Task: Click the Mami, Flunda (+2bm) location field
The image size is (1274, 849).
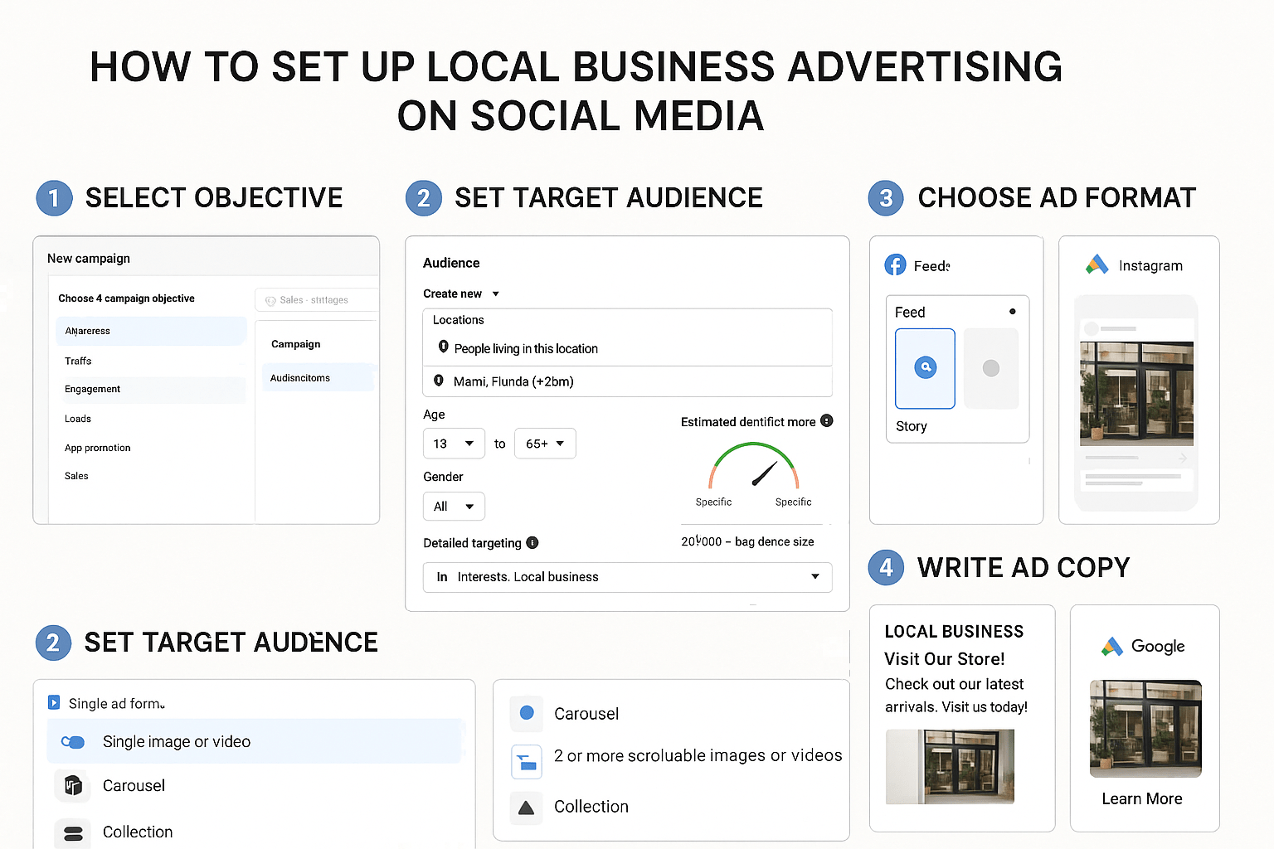Action: 628,381
